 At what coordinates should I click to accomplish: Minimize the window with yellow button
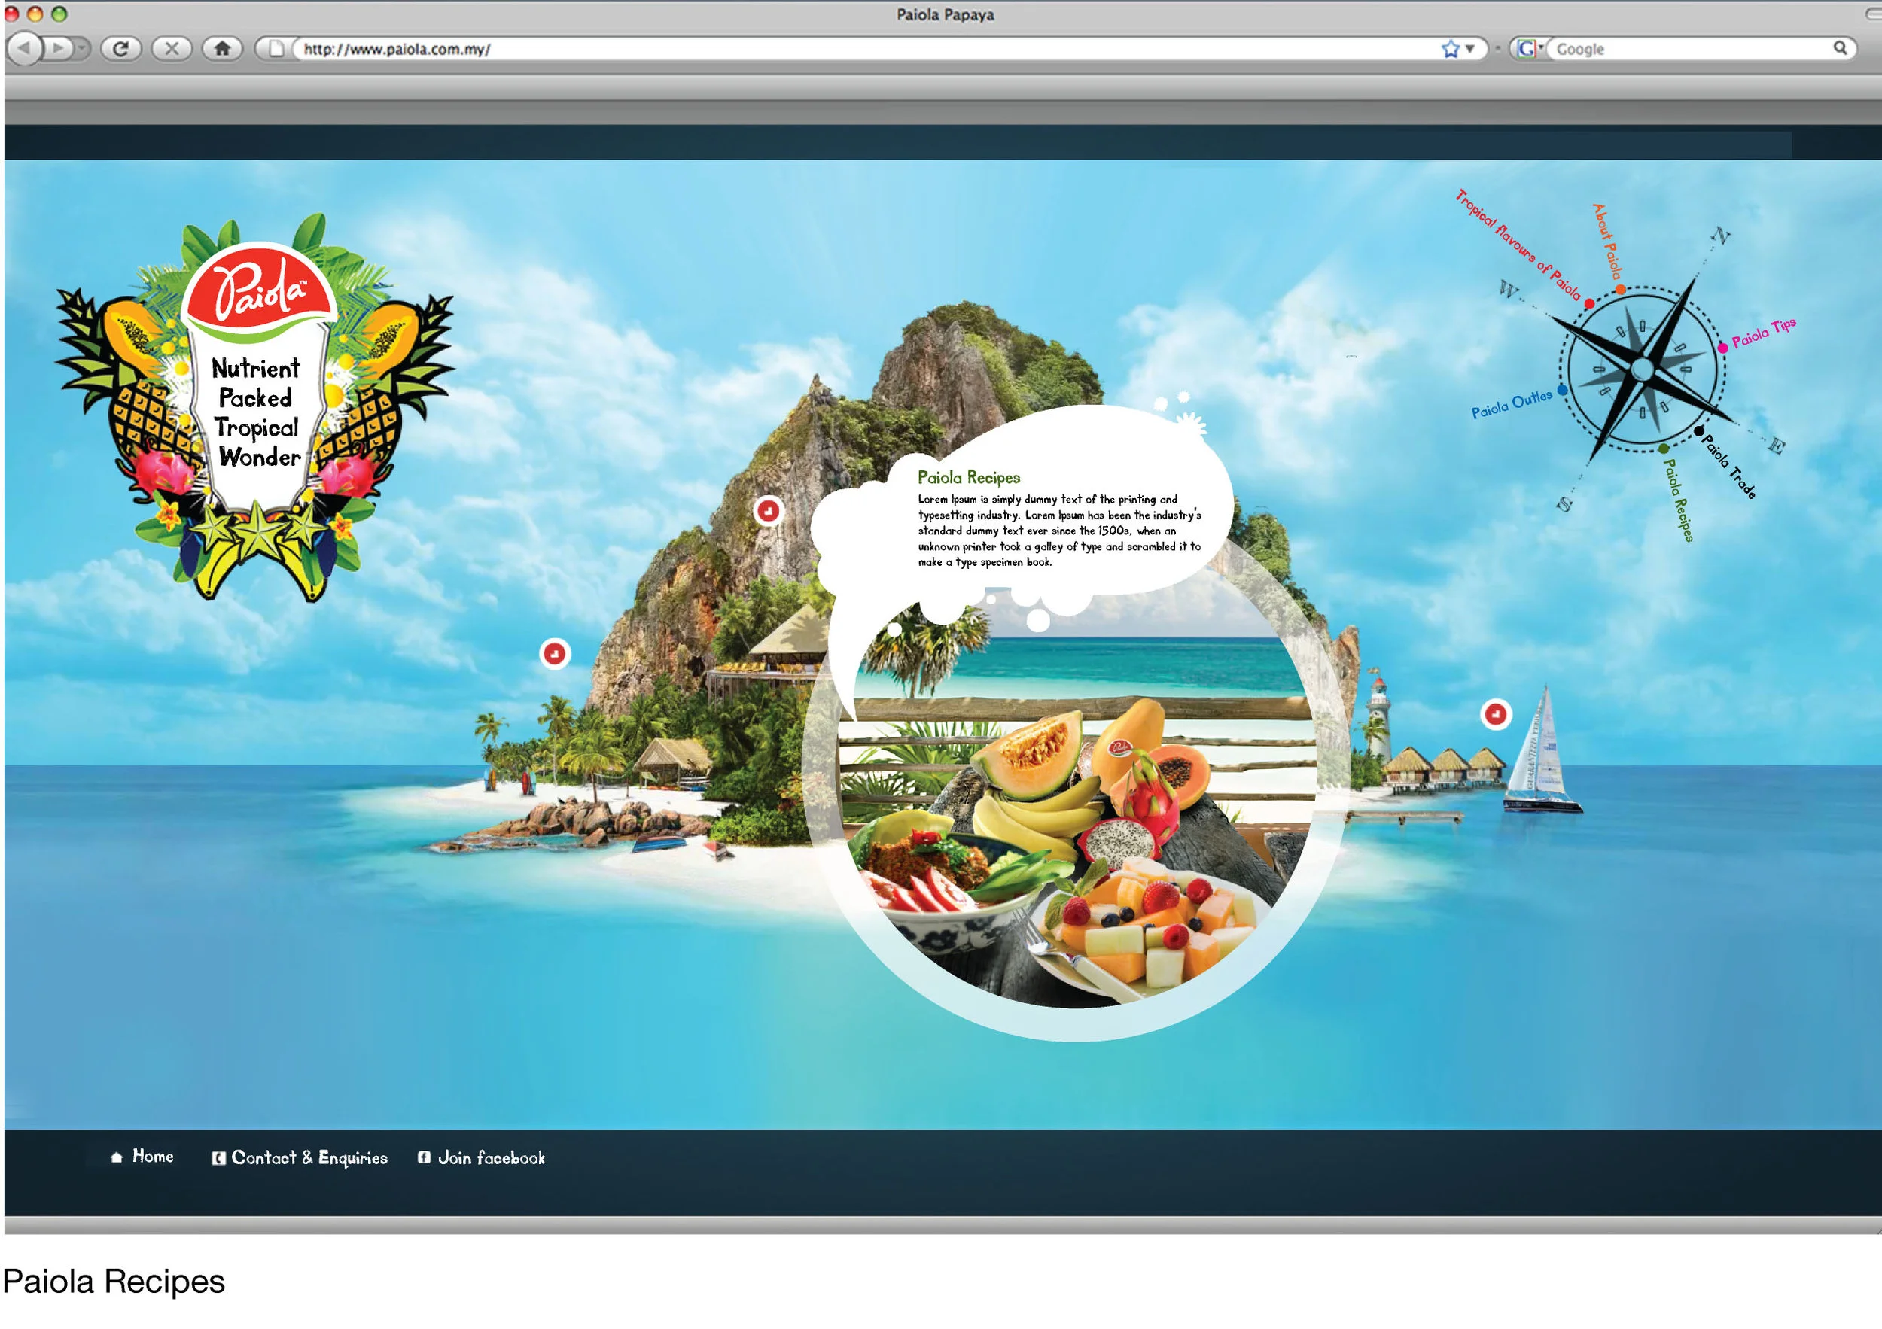[35, 13]
